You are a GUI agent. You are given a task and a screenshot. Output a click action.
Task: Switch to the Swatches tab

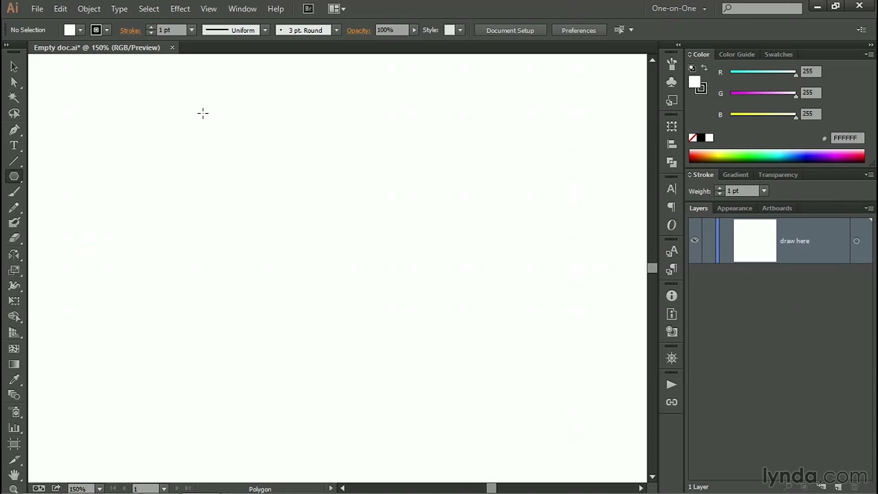[779, 54]
